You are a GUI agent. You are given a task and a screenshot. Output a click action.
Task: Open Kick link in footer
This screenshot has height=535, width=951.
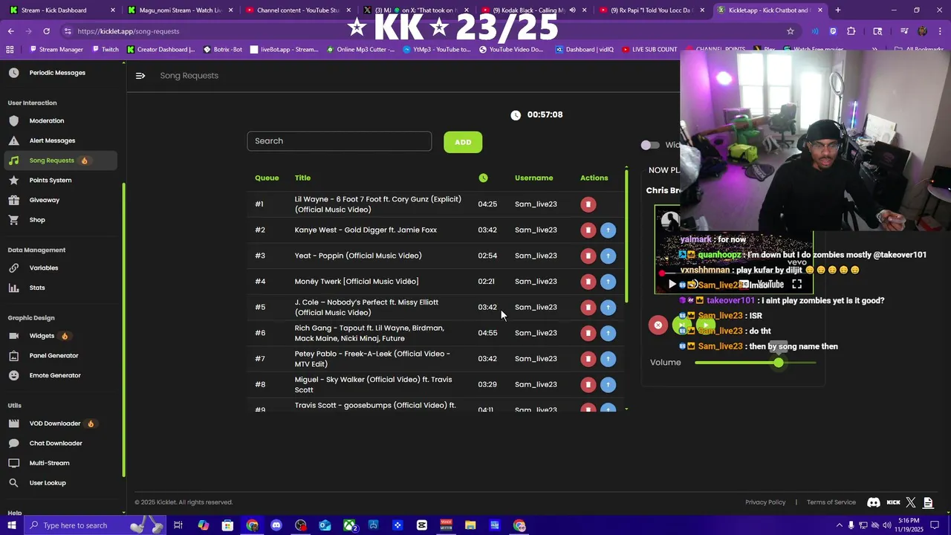[894, 502]
